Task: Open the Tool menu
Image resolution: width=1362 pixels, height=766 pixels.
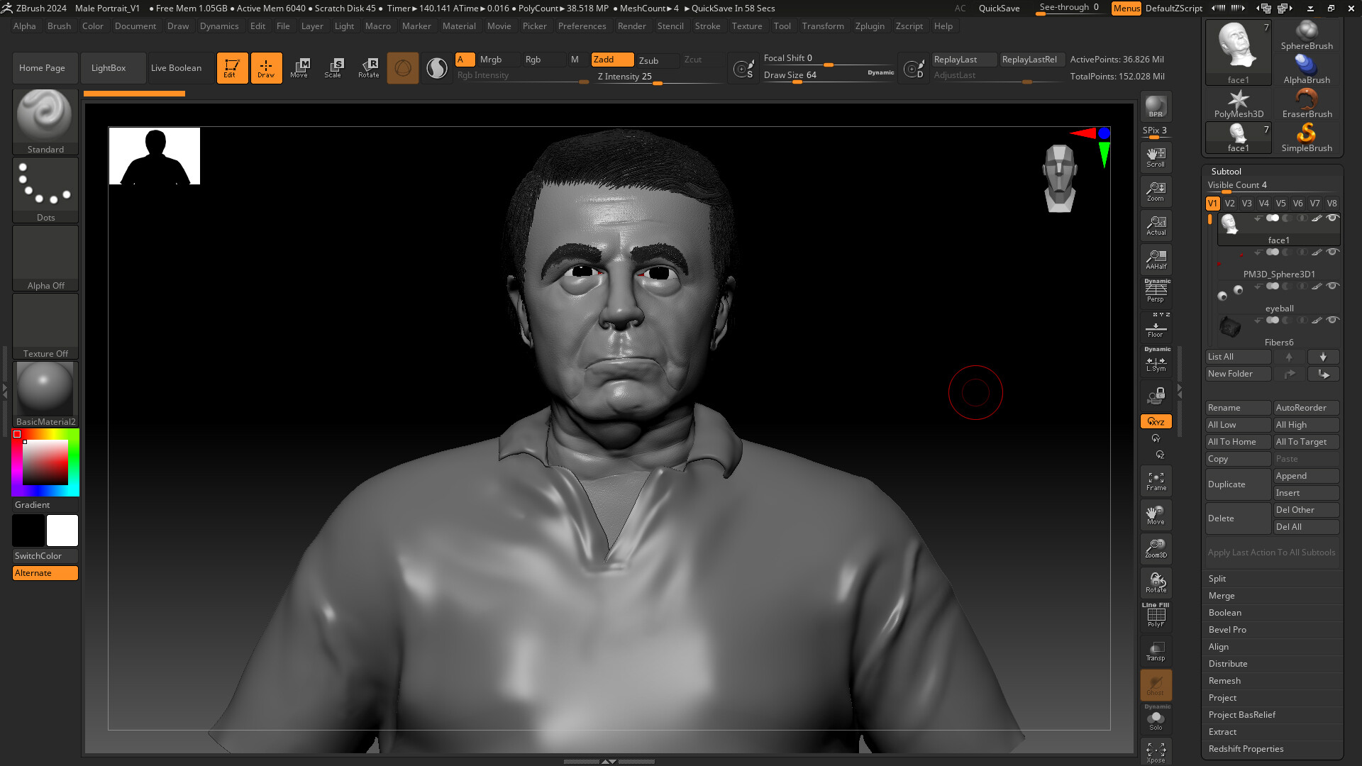Action: pyautogui.click(x=782, y=26)
